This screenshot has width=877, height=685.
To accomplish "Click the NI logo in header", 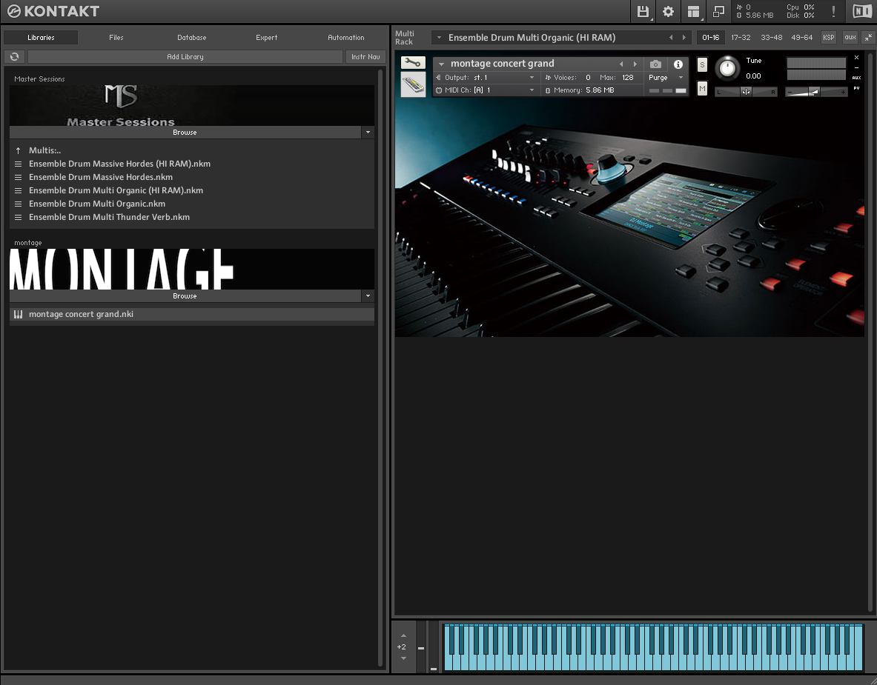I will pos(862,11).
